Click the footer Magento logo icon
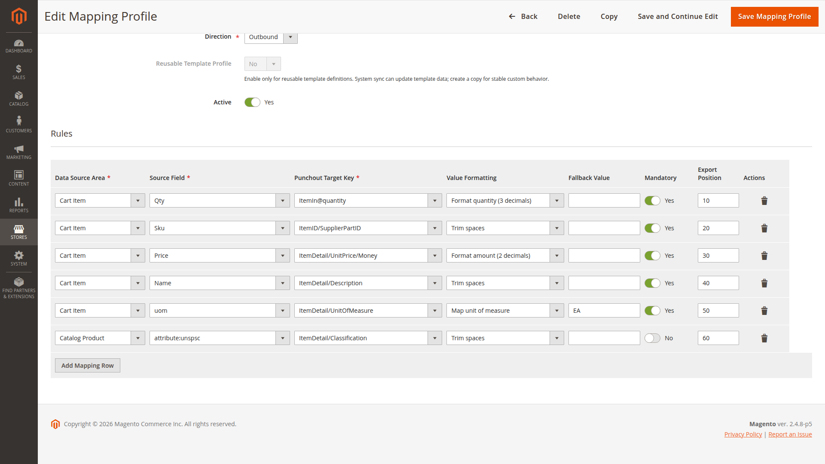Image resolution: width=825 pixels, height=464 pixels. click(x=55, y=424)
